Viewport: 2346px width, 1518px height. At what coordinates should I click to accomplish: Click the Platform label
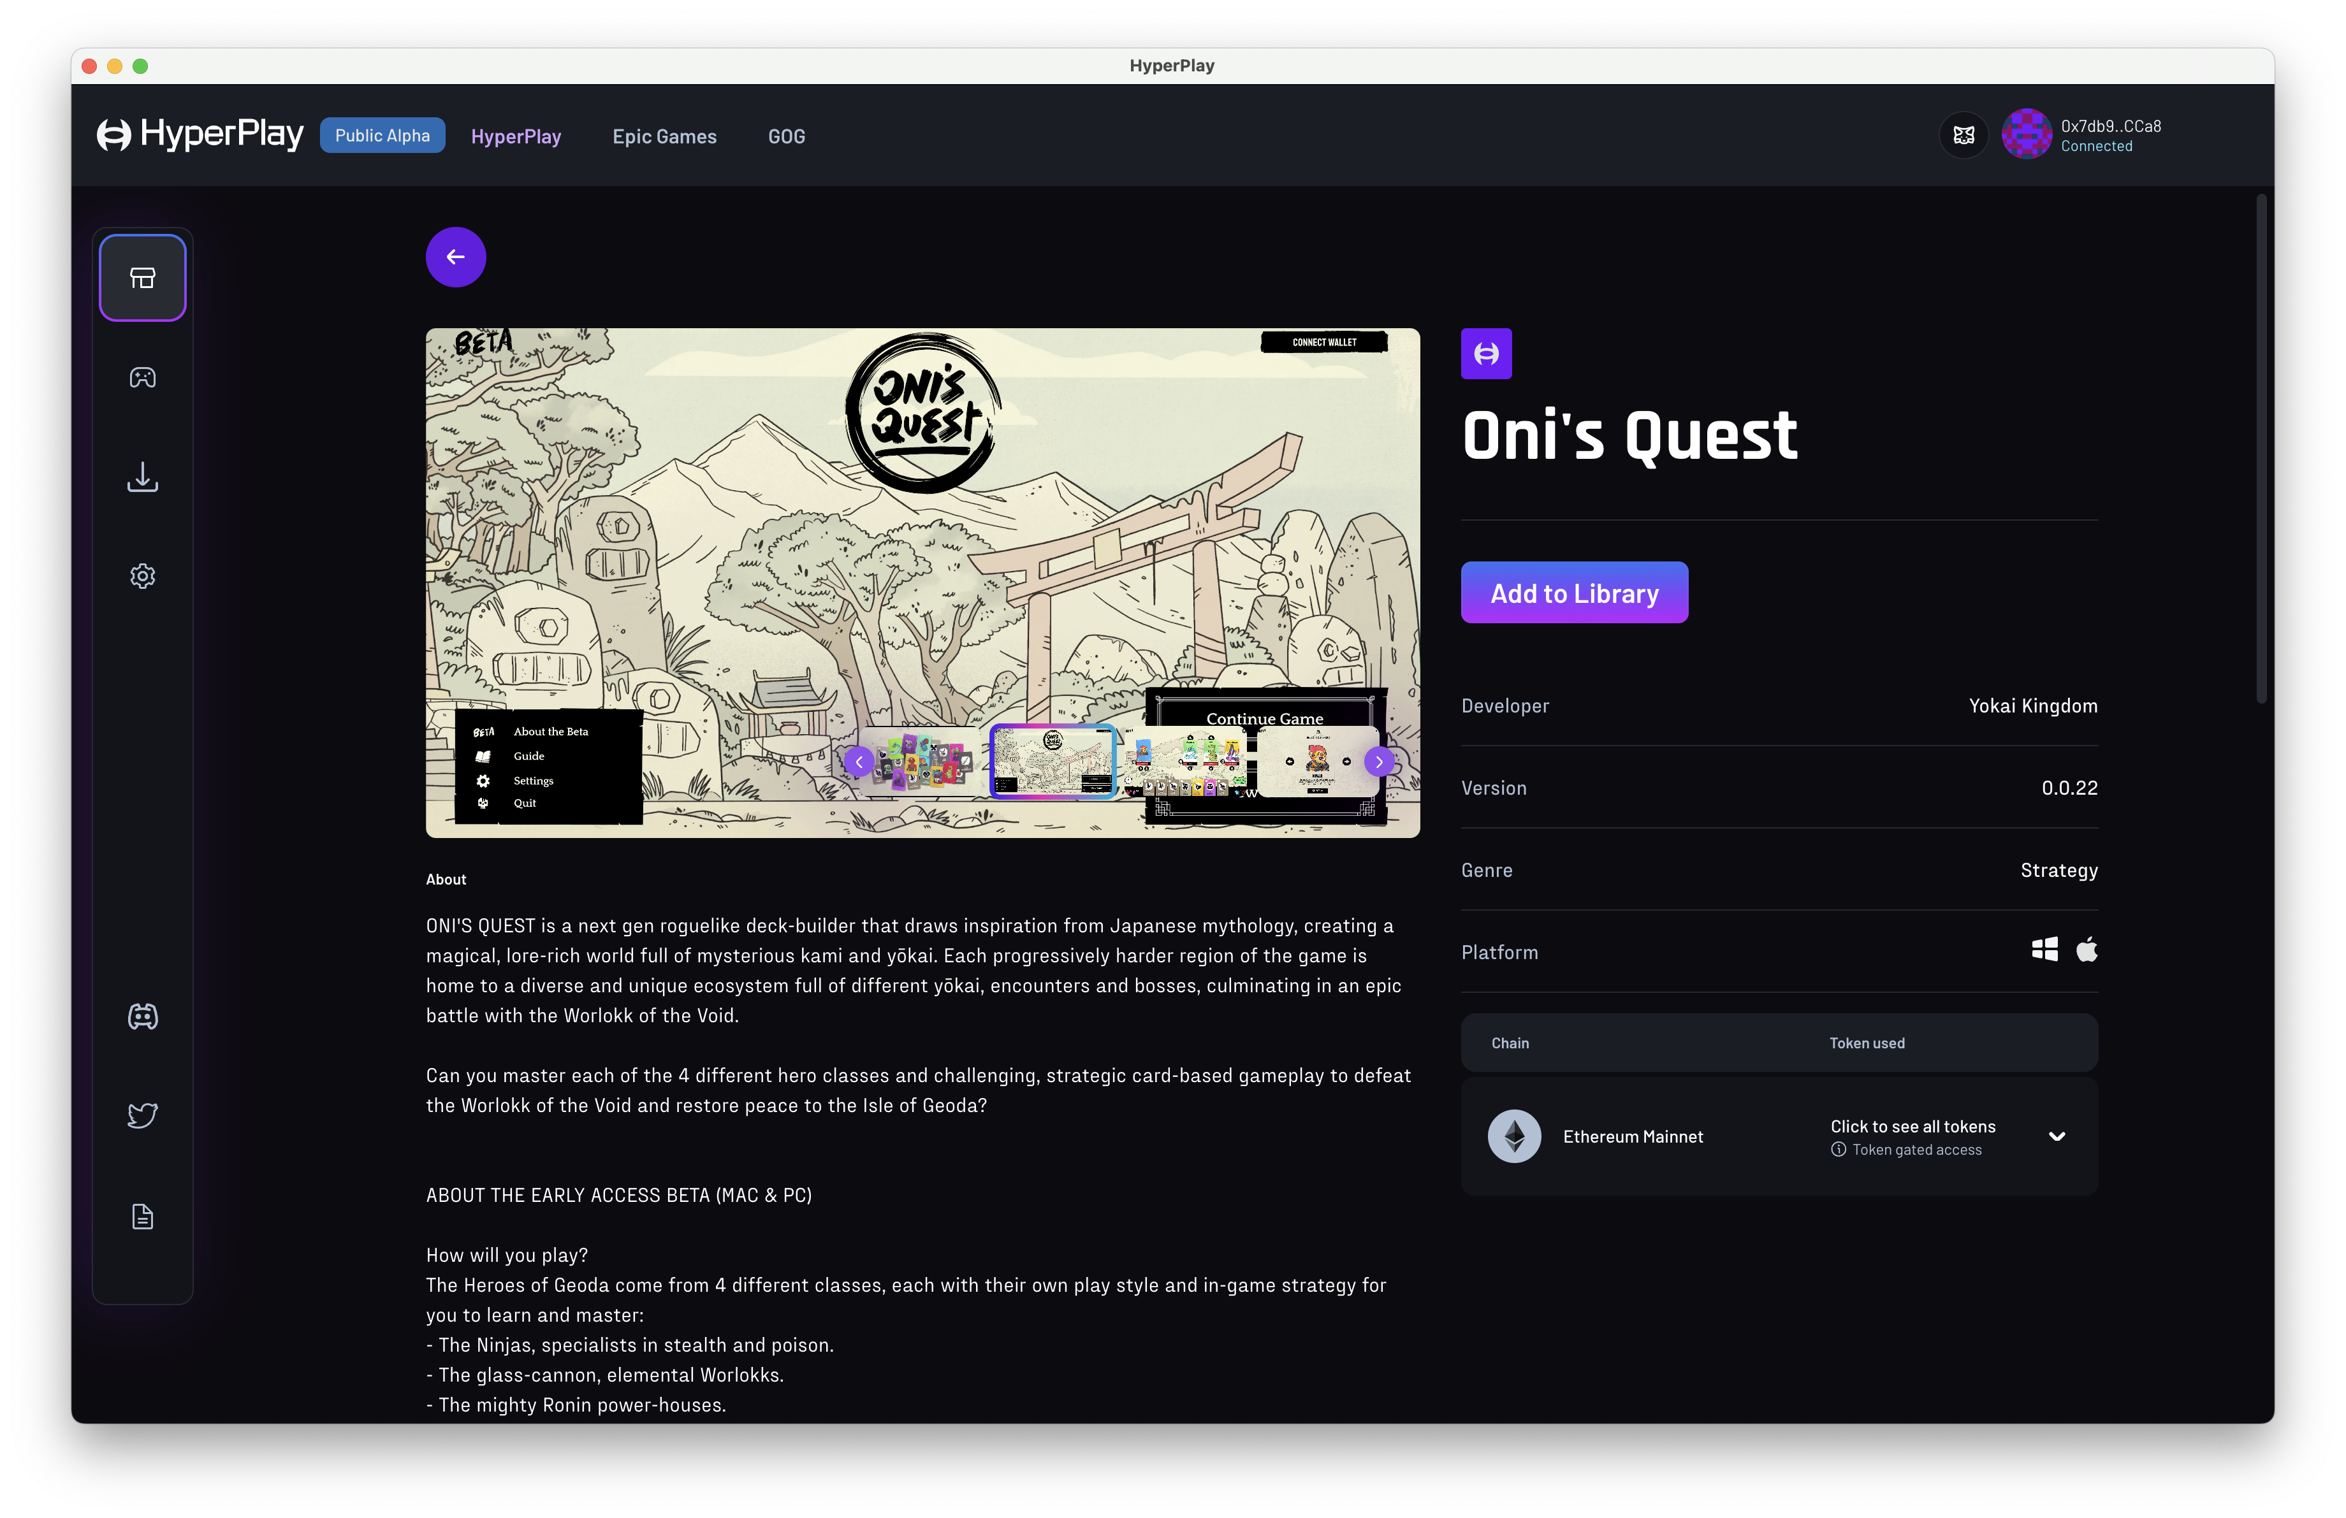[x=1499, y=951]
